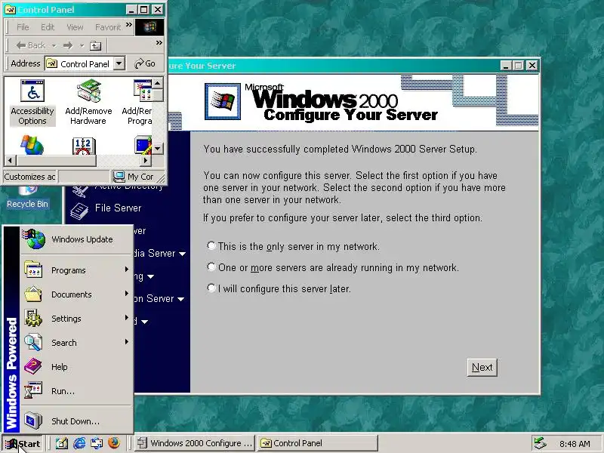The image size is (604, 453).
Task: Expand the Application Server sidebar arrow
Action: (180, 299)
